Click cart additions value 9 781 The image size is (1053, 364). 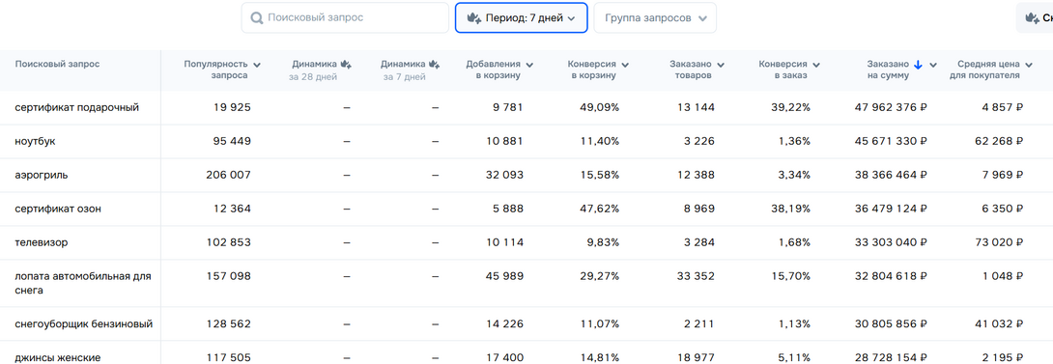(x=507, y=107)
